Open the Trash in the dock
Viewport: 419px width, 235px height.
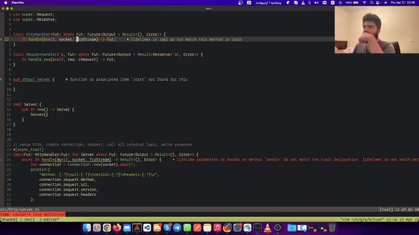coord(332,228)
